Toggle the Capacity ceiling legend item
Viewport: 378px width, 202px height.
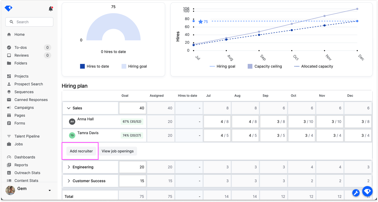265,66
